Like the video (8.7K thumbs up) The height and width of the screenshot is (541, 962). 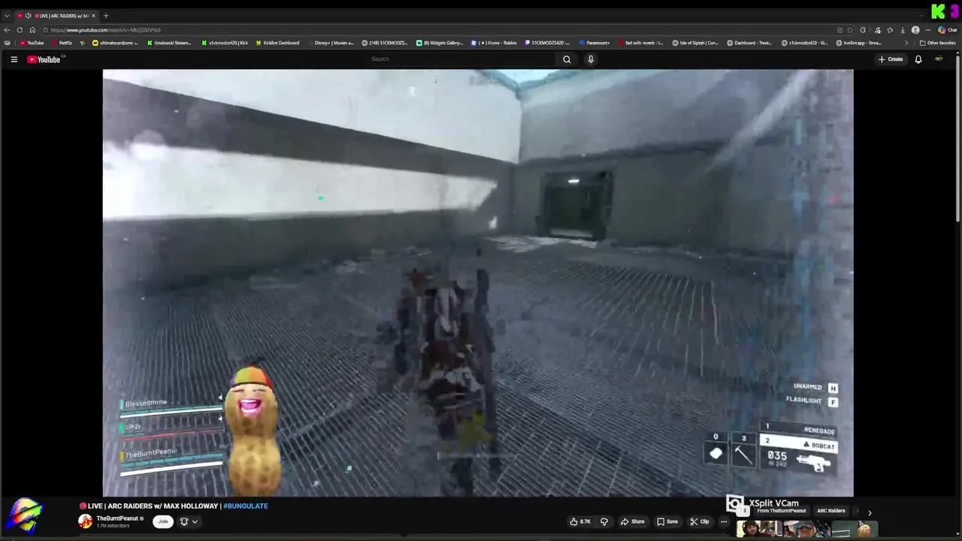coord(579,521)
